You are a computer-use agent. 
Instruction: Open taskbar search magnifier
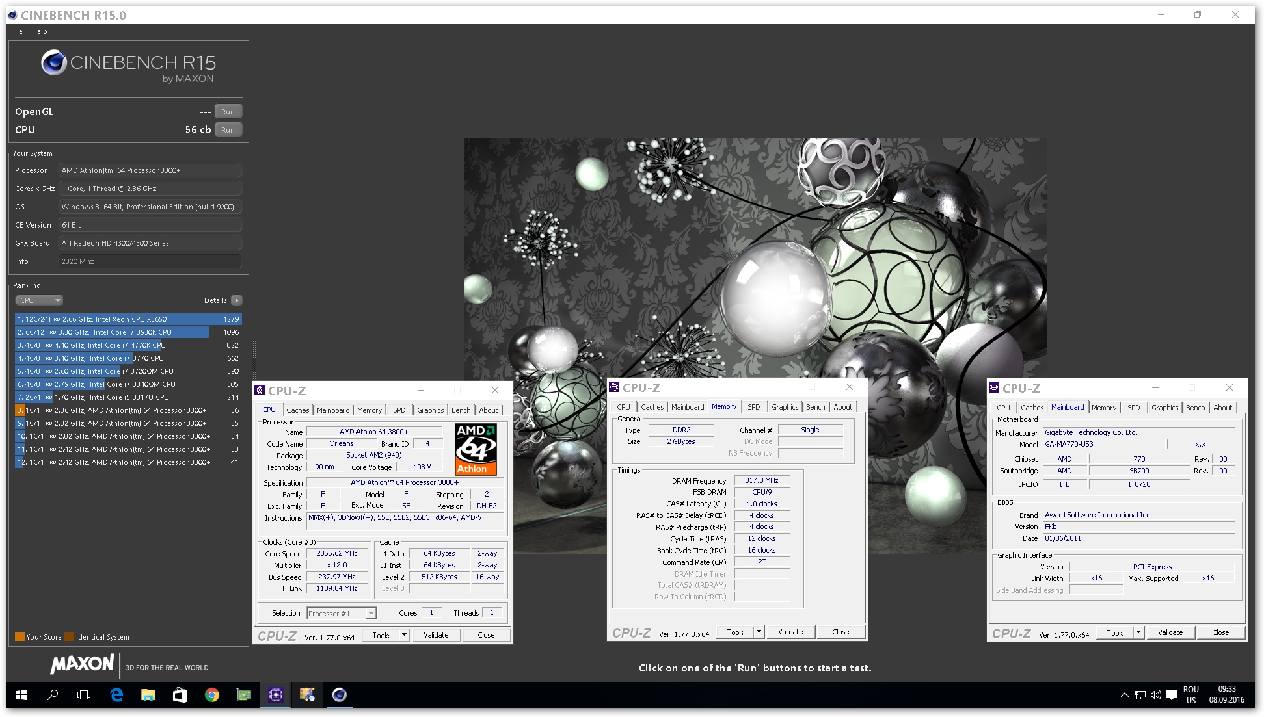click(53, 695)
